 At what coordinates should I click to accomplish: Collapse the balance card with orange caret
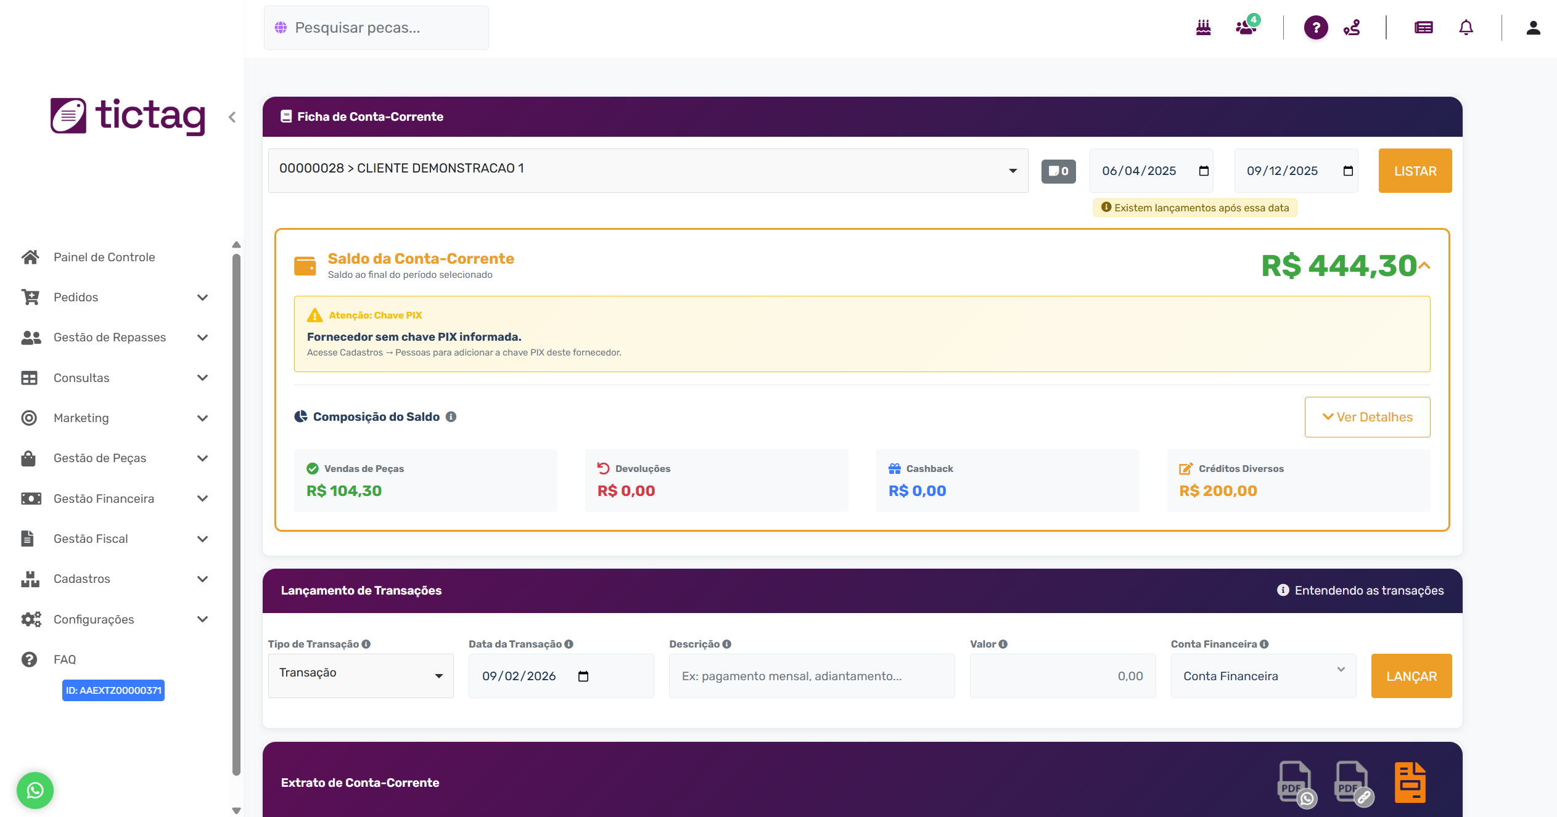(x=1424, y=266)
